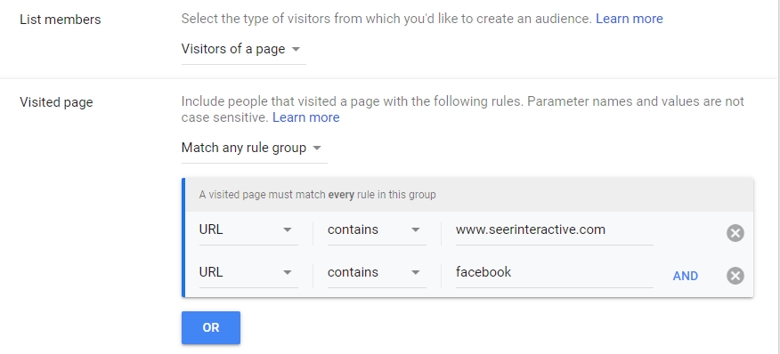The width and height of the screenshot is (780, 354).
Task: Click the Visited page section label
Action: pos(56,102)
